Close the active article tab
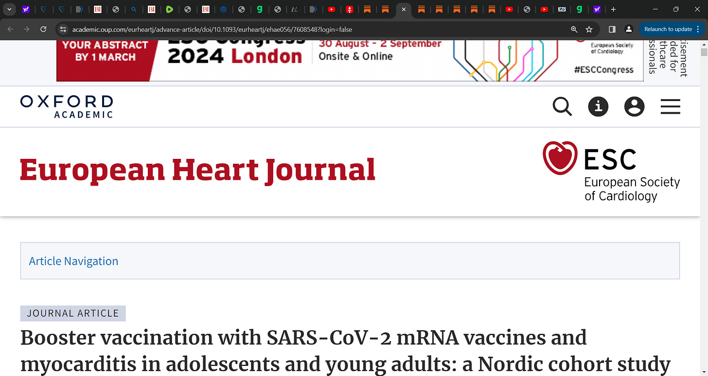The height and width of the screenshot is (376, 708). [403, 9]
